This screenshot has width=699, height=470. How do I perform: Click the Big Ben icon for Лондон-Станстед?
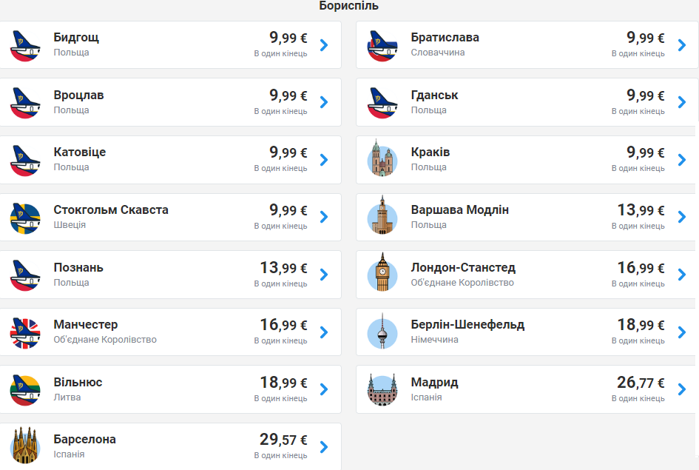[382, 275]
